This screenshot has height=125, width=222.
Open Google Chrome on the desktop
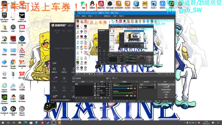[13, 64]
